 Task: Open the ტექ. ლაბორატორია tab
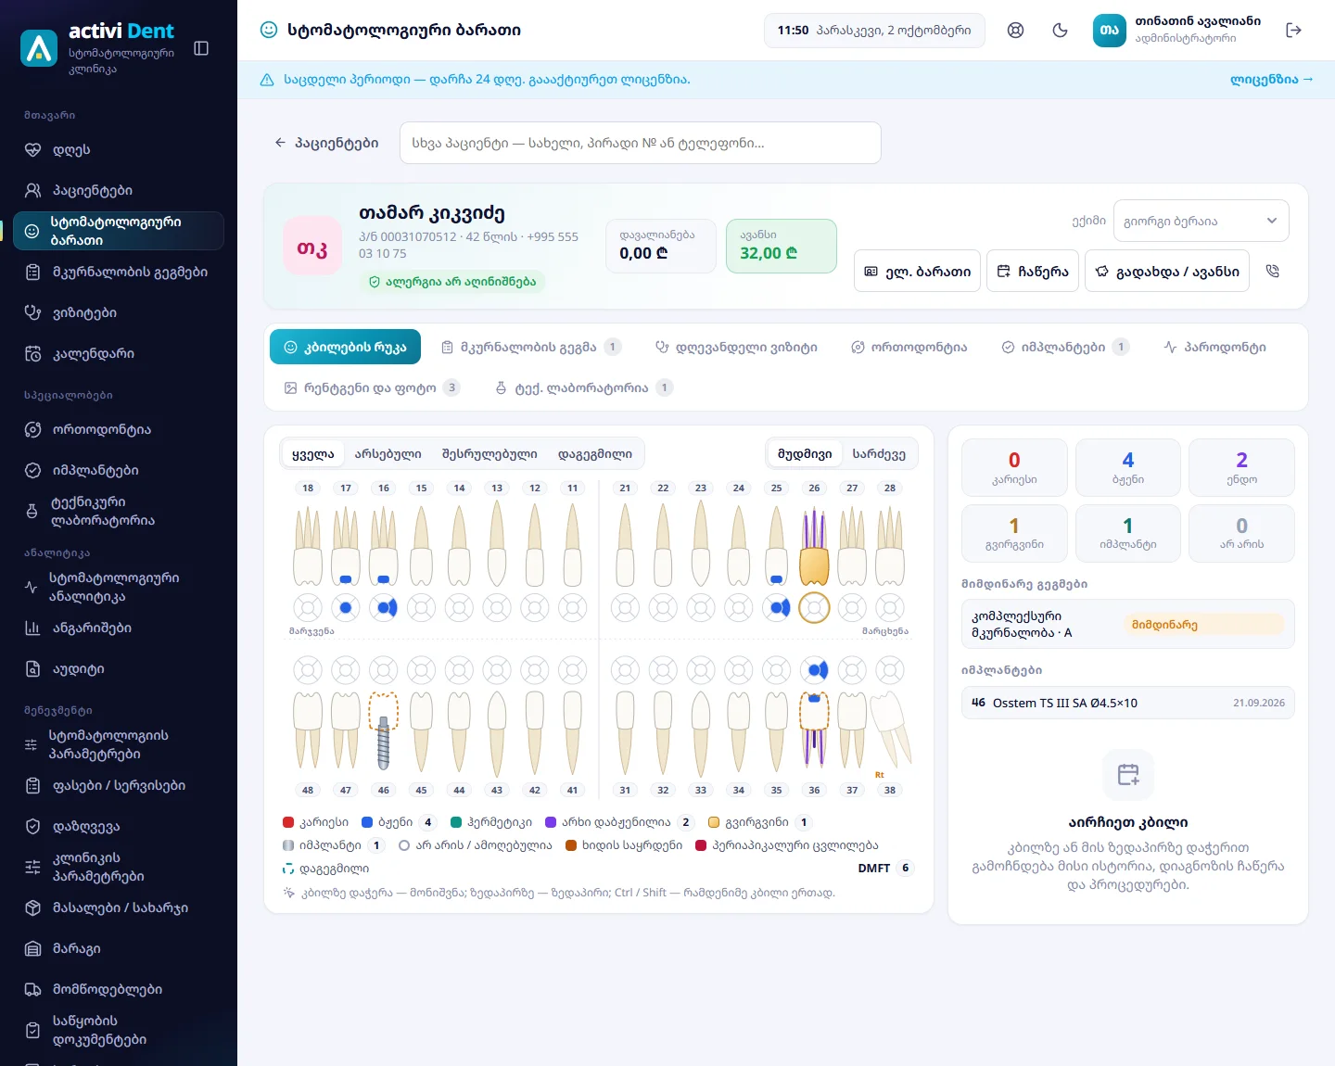tap(584, 387)
